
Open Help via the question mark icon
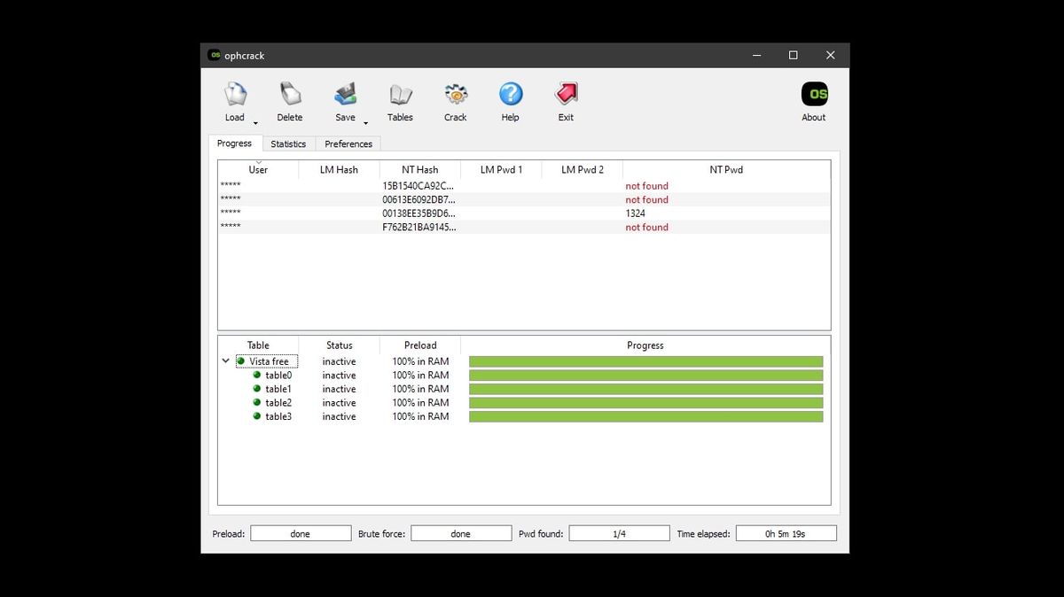tap(510, 94)
